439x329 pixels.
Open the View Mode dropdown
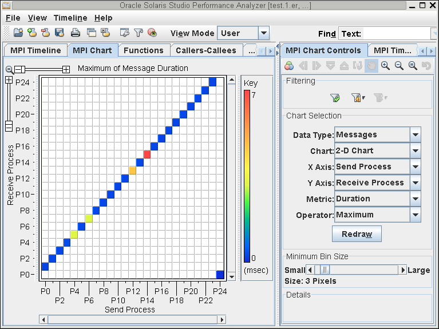pos(264,33)
